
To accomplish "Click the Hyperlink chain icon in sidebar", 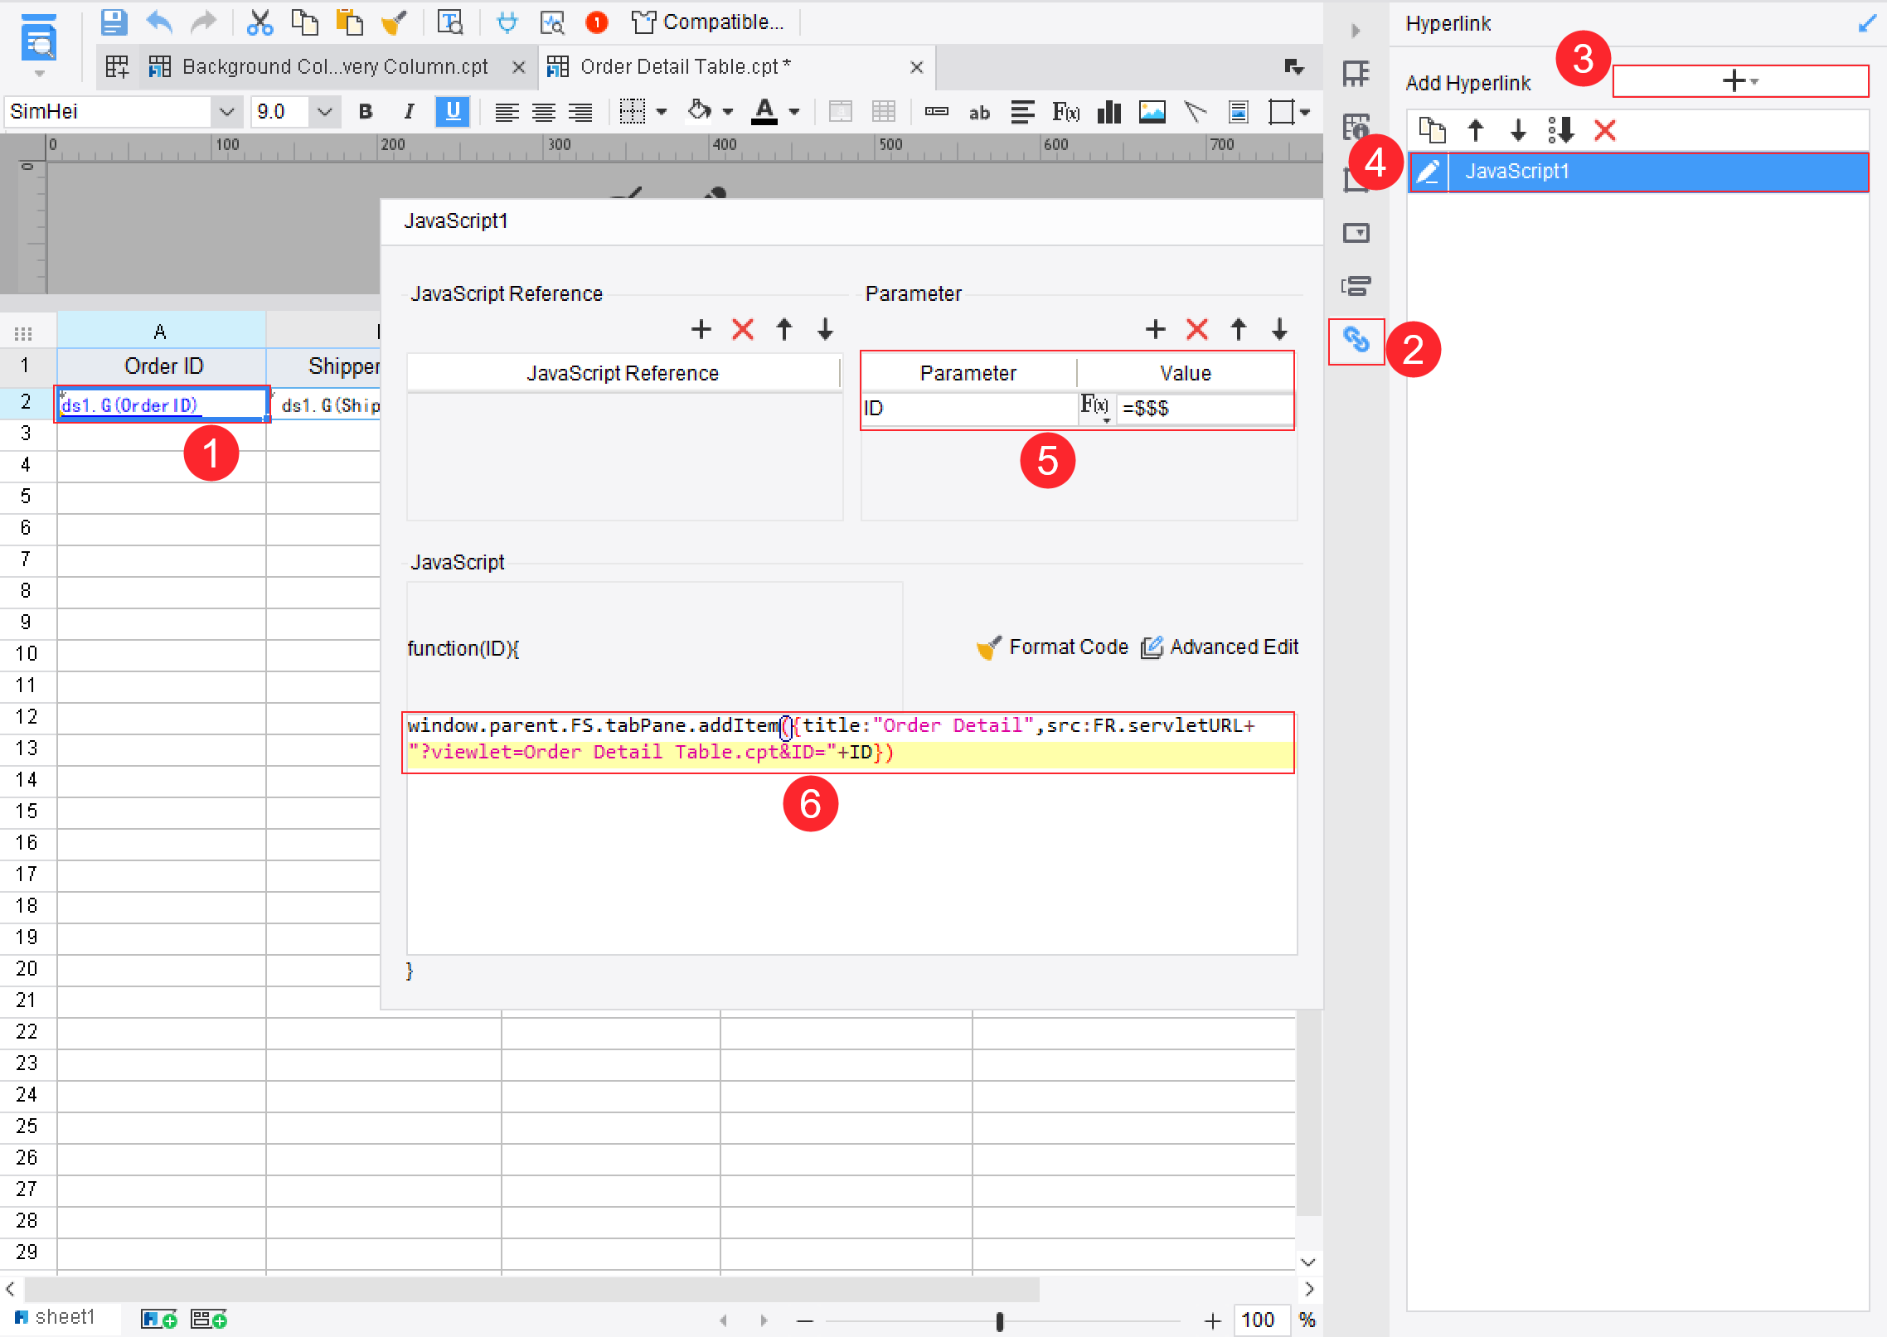I will (1356, 341).
